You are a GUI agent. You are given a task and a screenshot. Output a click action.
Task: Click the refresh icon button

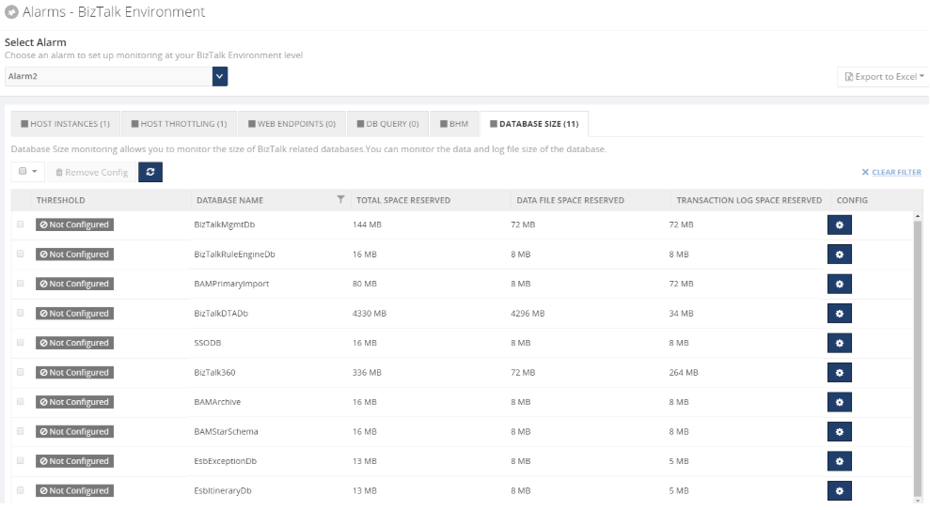pos(150,173)
